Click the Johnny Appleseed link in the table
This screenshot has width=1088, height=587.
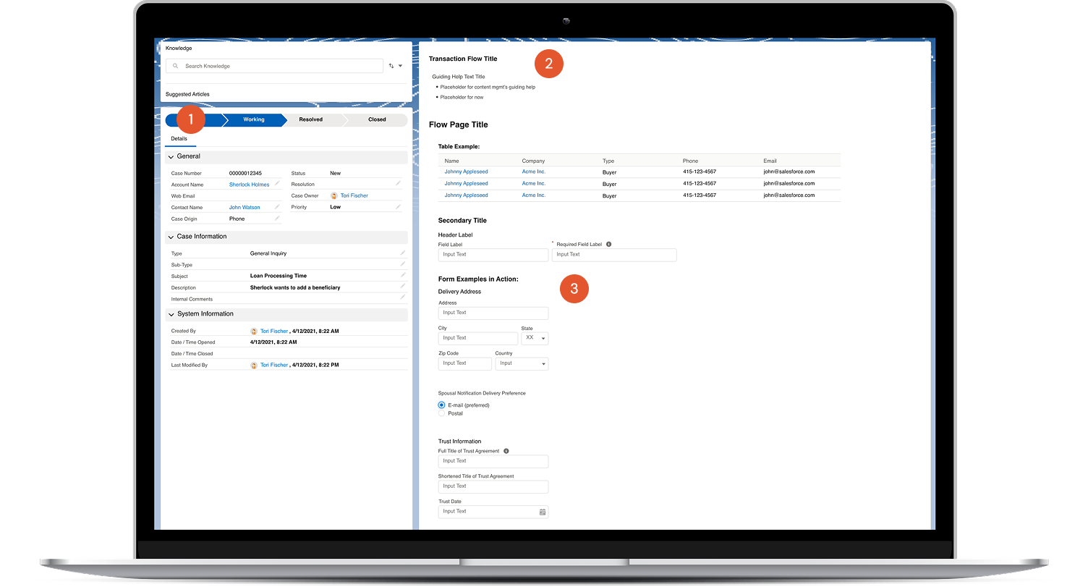(x=466, y=172)
